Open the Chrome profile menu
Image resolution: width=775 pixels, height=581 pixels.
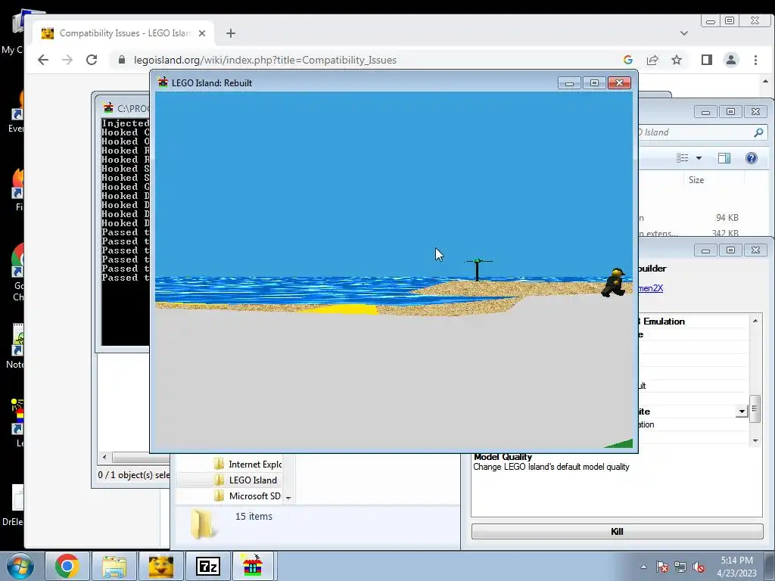pos(730,60)
